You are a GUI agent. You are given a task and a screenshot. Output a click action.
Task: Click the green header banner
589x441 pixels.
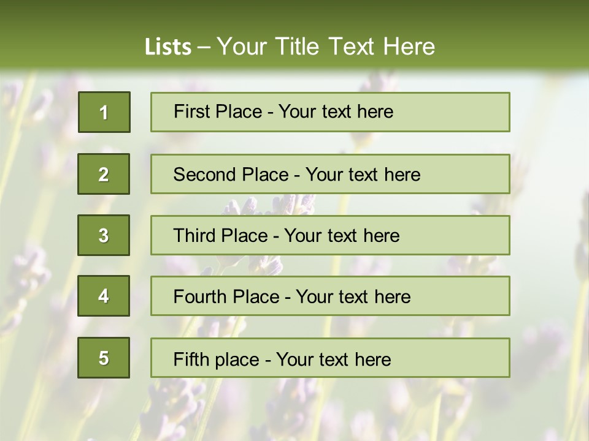[294, 35]
